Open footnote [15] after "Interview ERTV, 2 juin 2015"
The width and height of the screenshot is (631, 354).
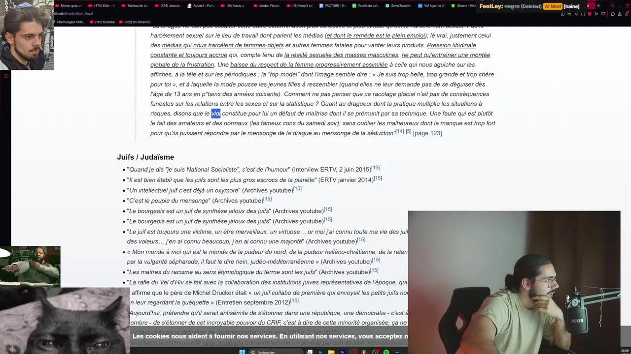coord(376,168)
